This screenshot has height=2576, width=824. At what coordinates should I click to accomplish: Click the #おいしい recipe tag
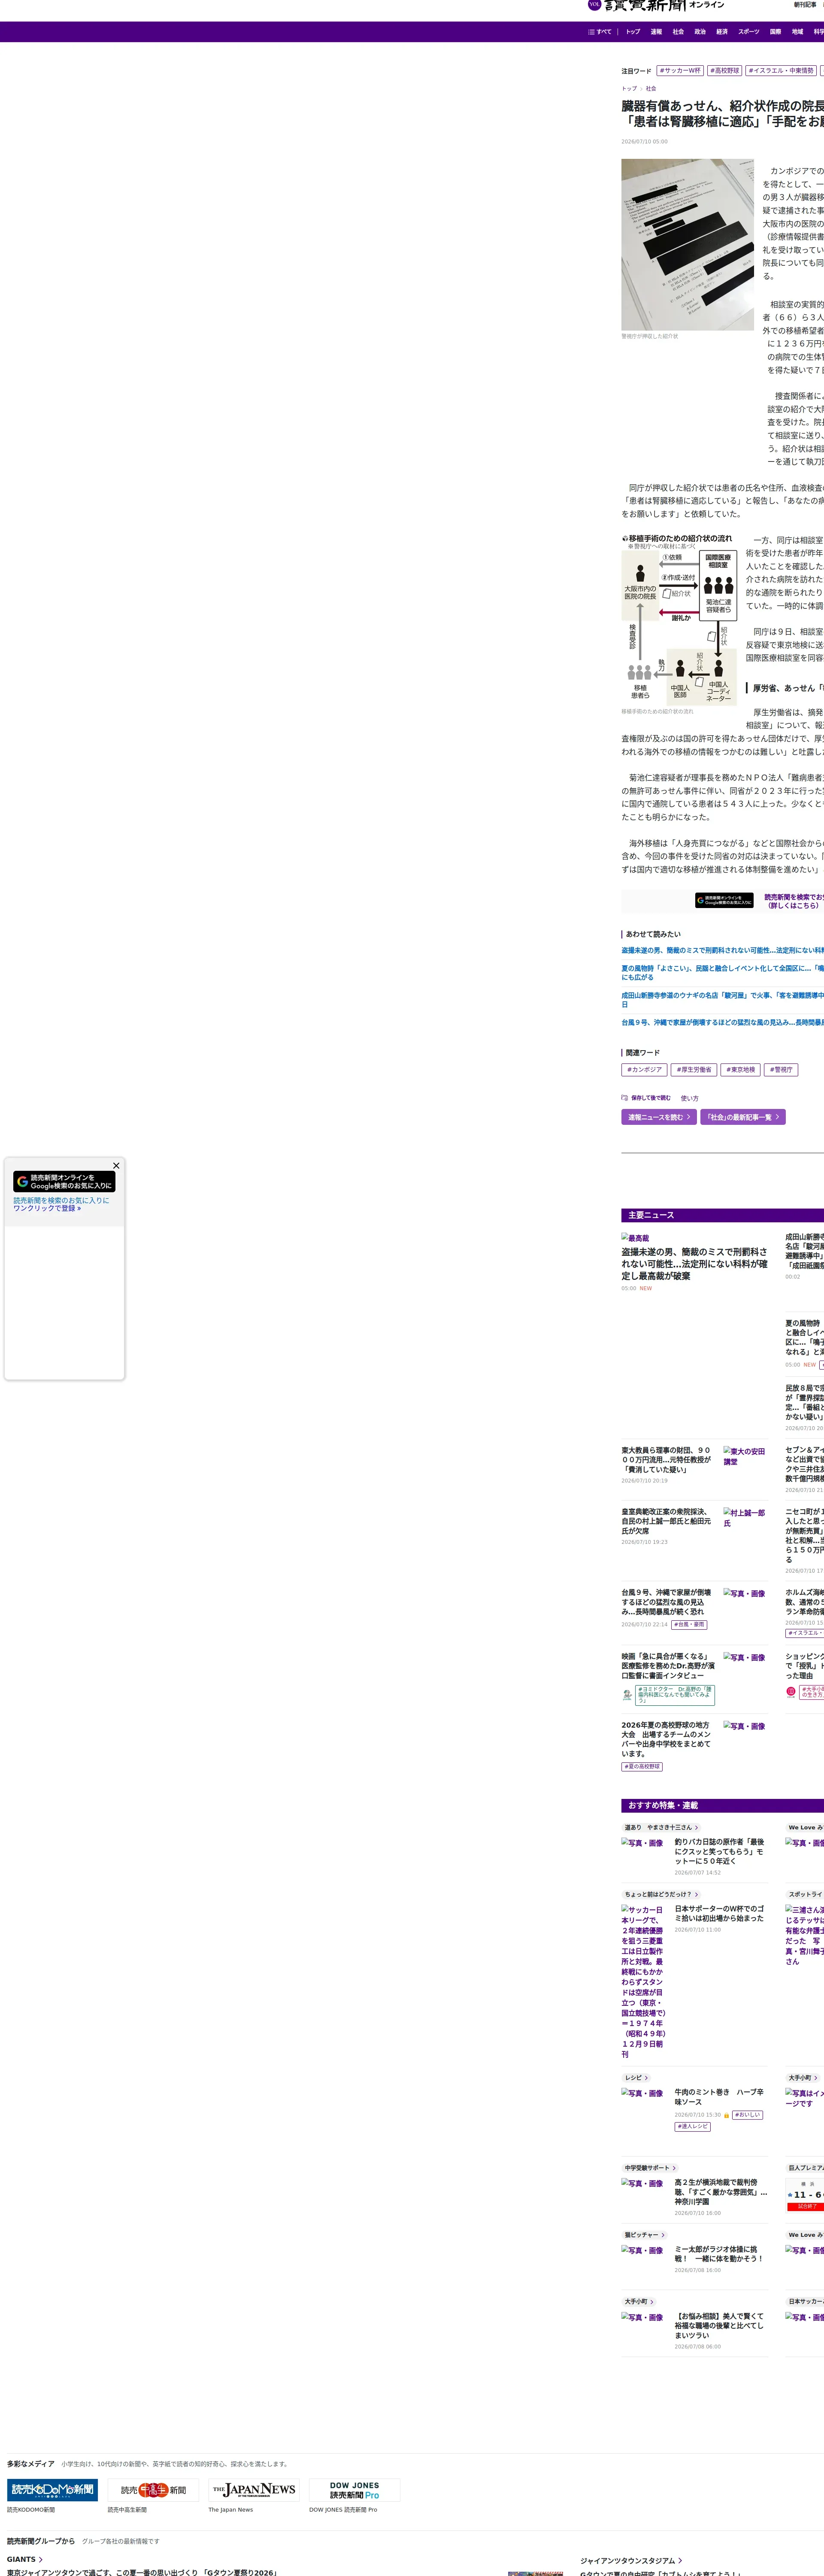click(747, 2115)
